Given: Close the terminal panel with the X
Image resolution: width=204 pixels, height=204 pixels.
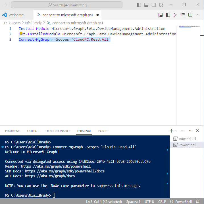Looking at the screenshot, I should (197, 131).
